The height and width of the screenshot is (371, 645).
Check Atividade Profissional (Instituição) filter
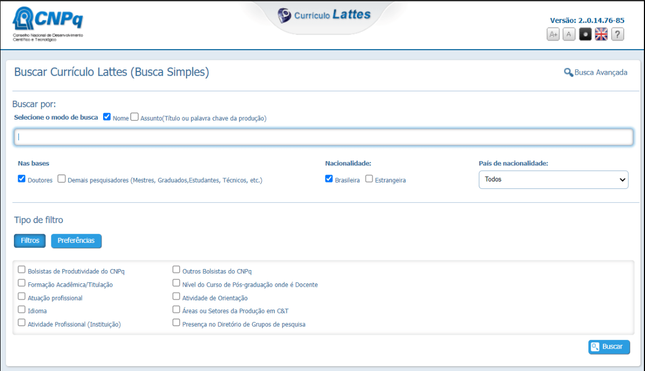(22, 322)
